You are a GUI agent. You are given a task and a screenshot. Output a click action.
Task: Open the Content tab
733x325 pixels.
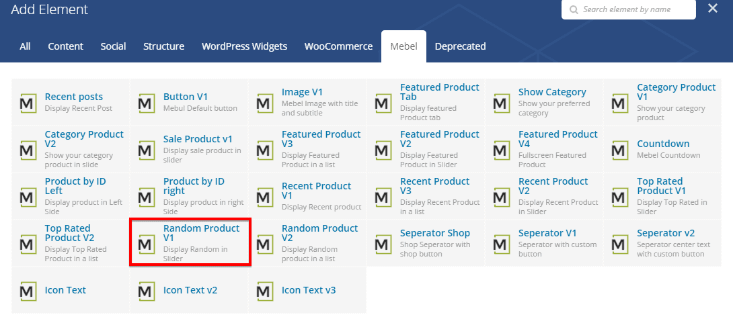pyautogui.click(x=65, y=46)
